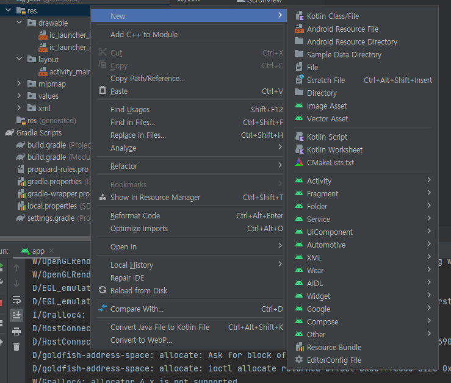The image size is (451, 383).
Task: Click the EditorConfig File gear icon
Action: (299, 359)
